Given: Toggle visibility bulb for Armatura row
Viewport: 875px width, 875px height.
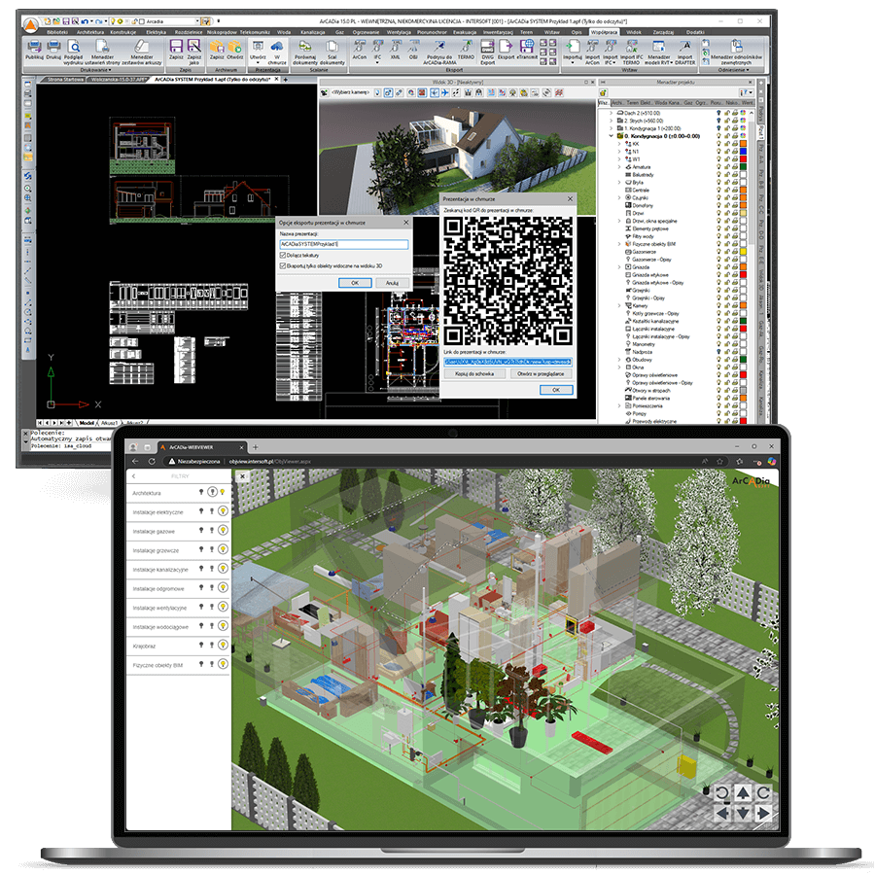Looking at the screenshot, I should click(718, 167).
